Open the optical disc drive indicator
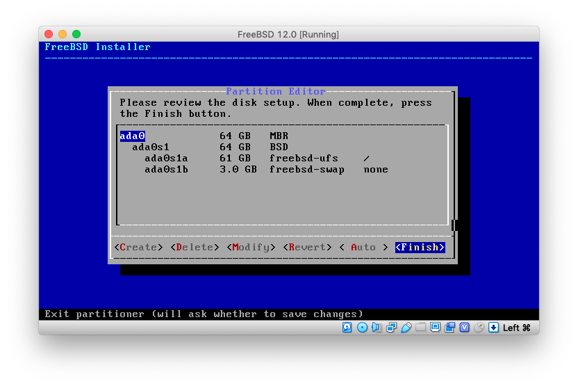Viewport: 578px width, 386px height. tap(362, 327)
